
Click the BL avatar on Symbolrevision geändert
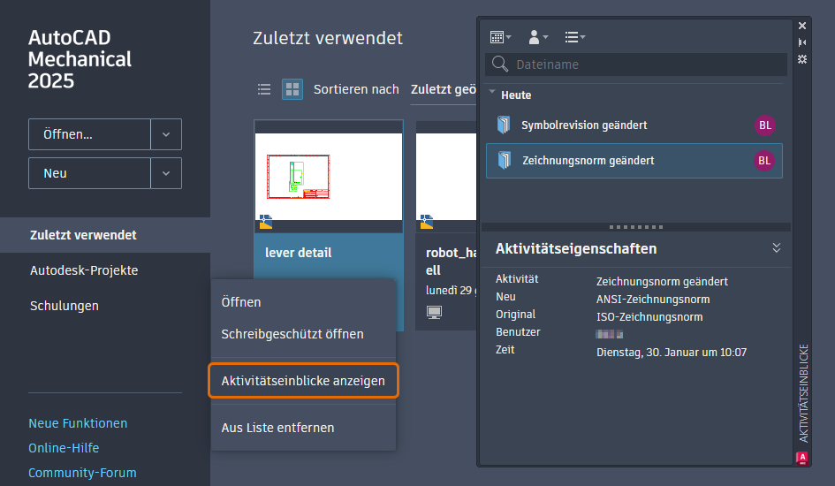(764, 125)
